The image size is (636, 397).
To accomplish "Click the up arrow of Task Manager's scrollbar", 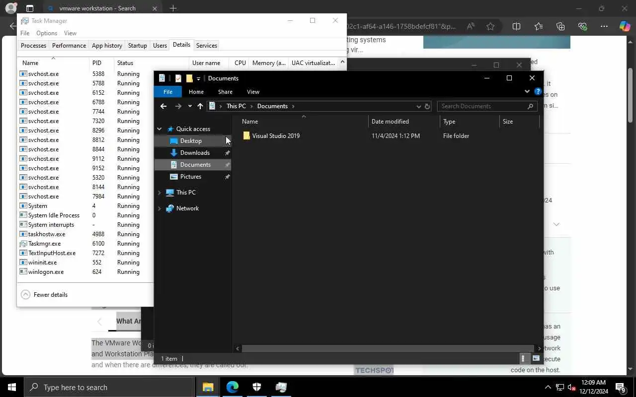I will click(x=342, y=62).
